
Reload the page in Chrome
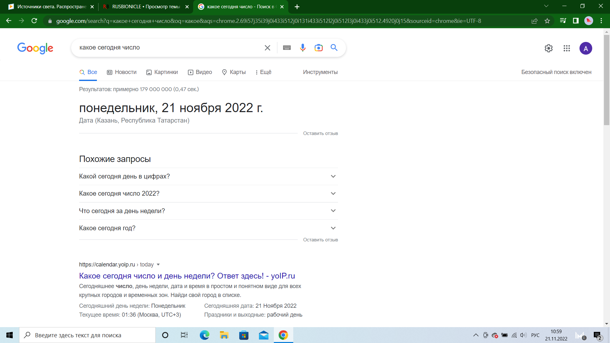[34, 21]
